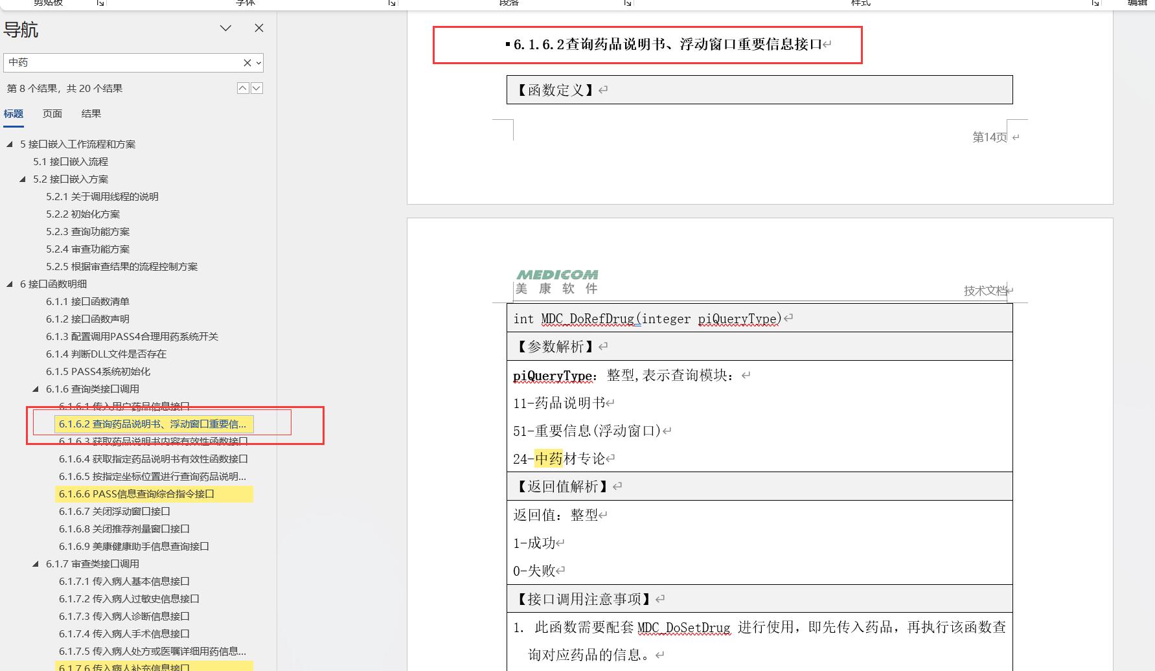Jump to heading 6.1.6.3 获取药品说明书内容有效性函数接口

[154, 442]
